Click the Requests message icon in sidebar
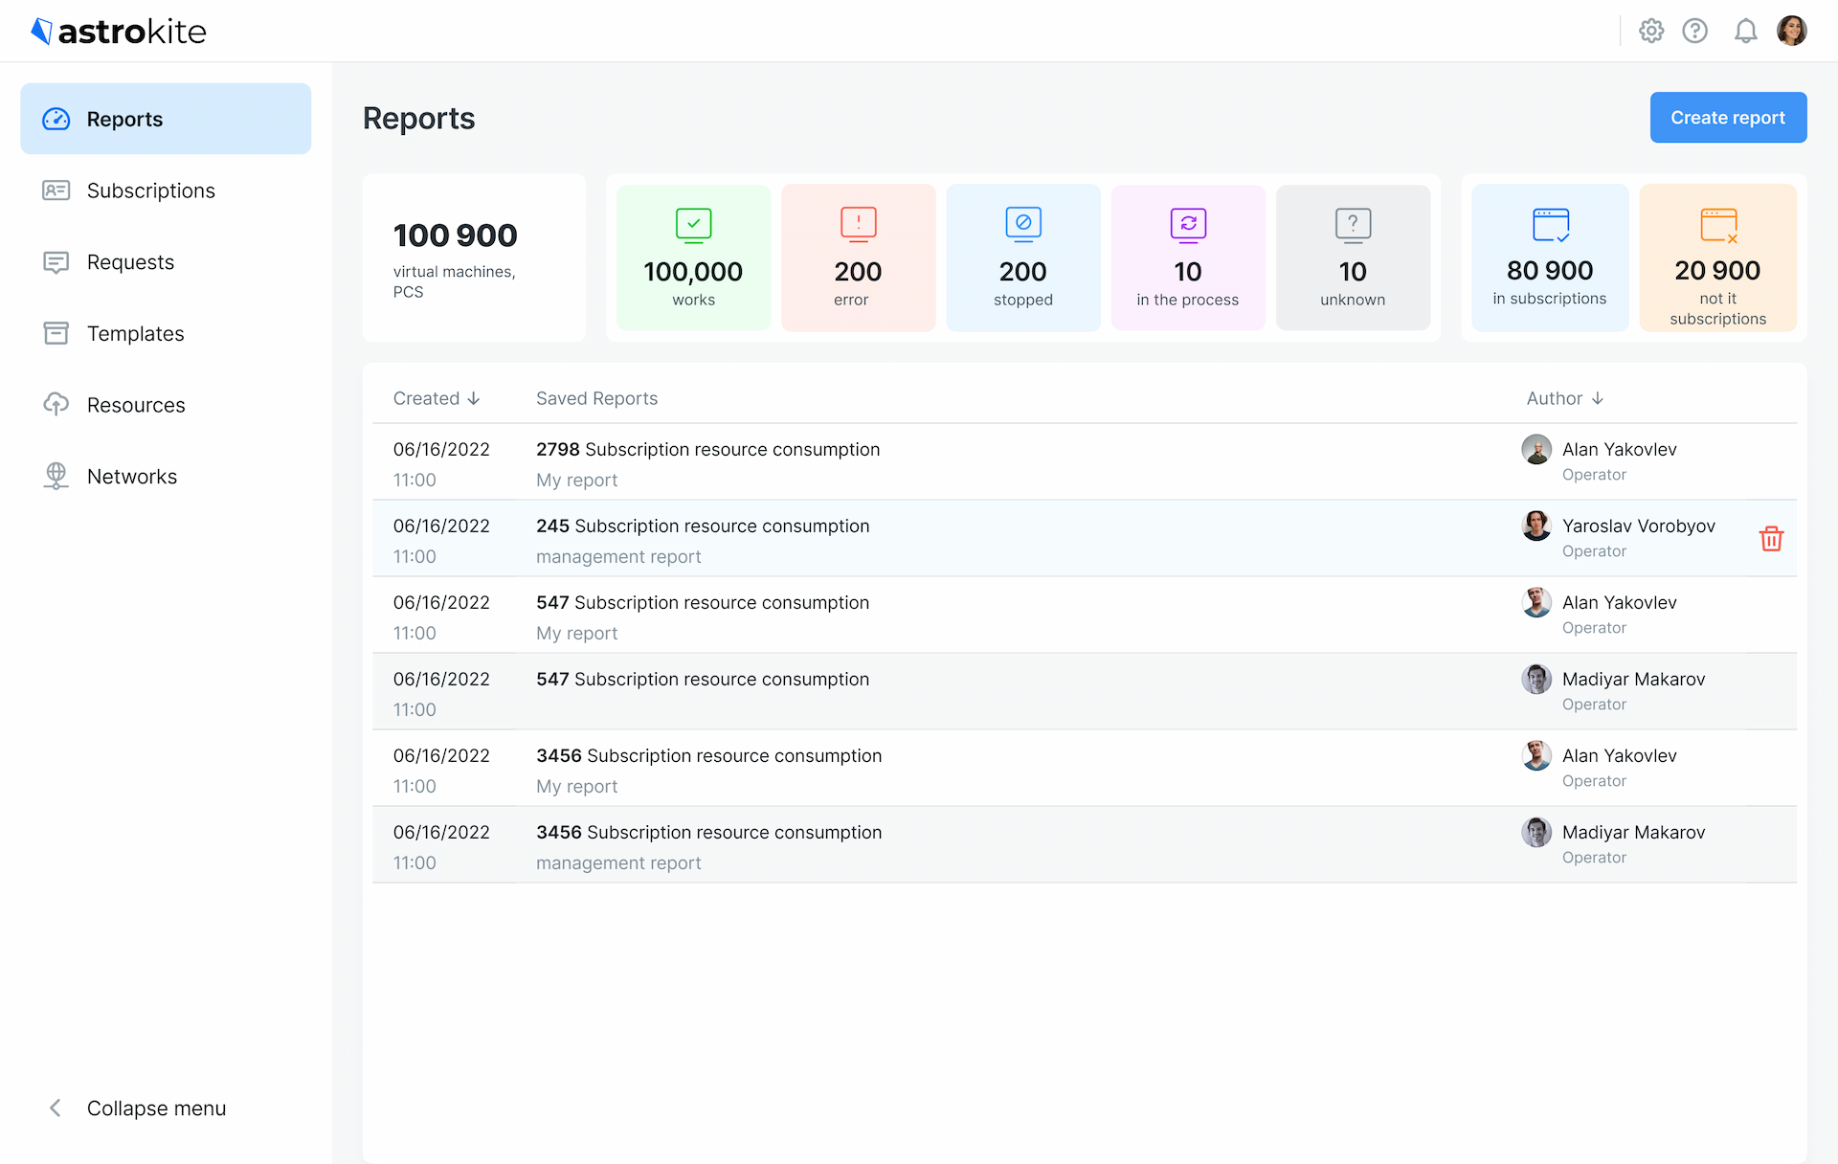This screenshot has height=1164, width=1838. click(x=56, y=262)
